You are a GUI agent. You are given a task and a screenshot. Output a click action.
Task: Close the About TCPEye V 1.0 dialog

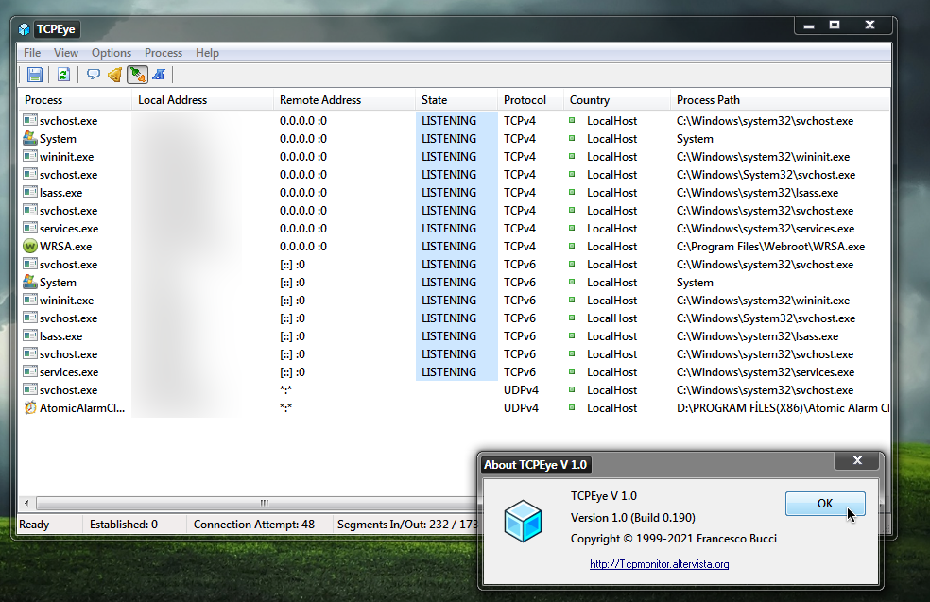click(857, 460)
